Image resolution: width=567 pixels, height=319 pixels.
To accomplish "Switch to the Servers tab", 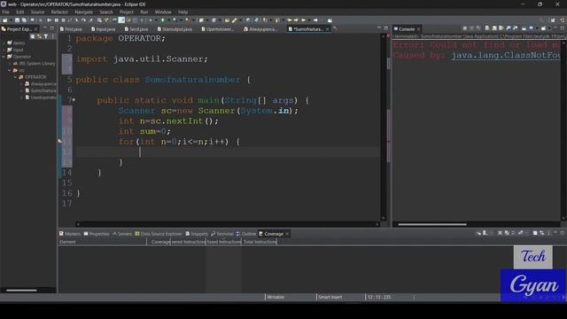I will coord(122,234).
